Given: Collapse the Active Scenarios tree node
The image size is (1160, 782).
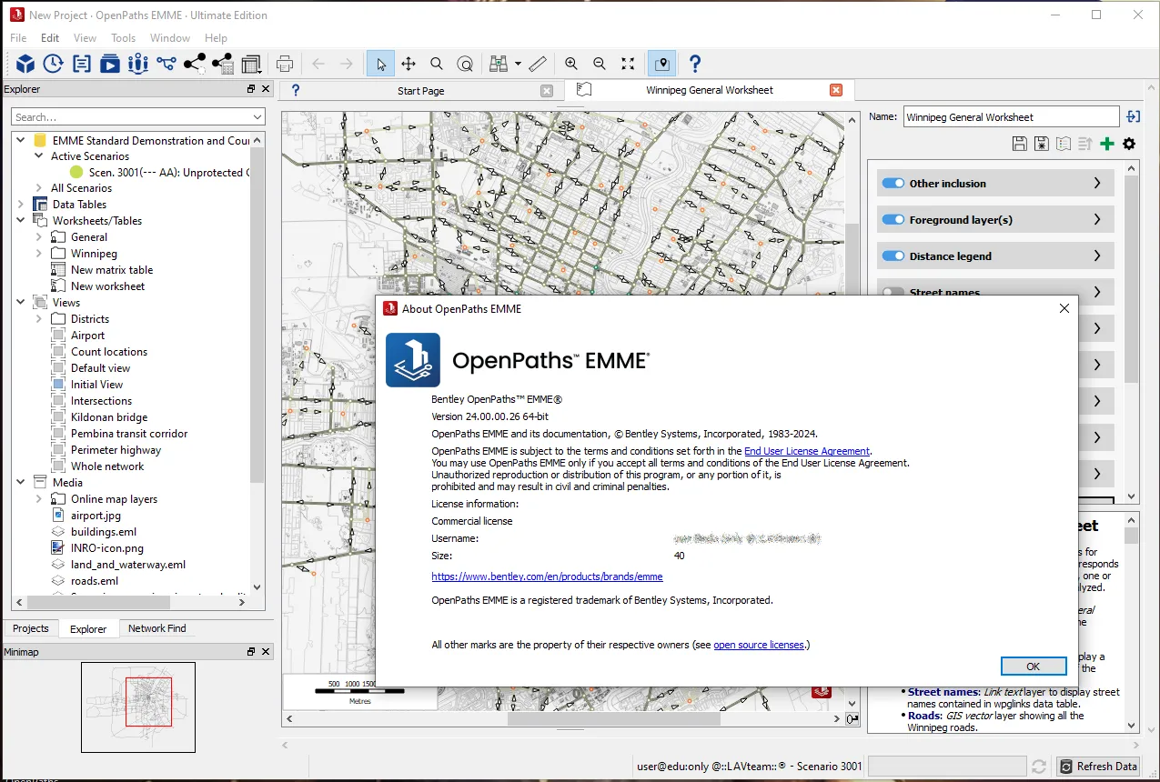Looking at the screenshot, I should [x=38, y=155].
